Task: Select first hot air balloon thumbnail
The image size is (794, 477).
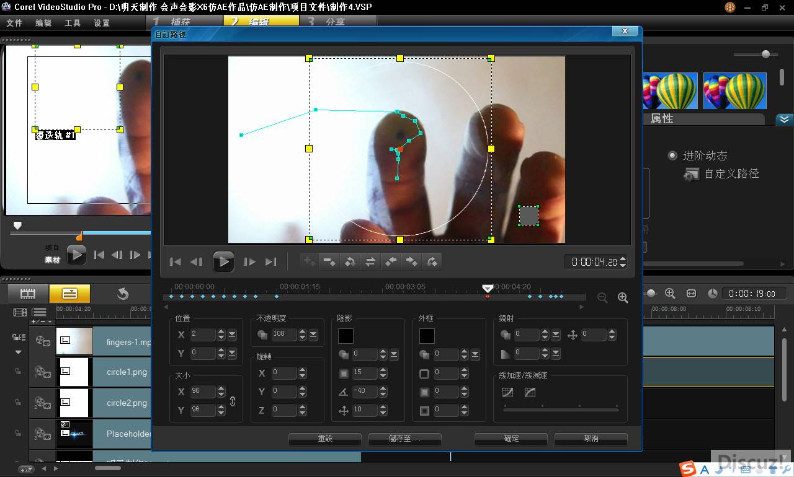Action: [x=670, y=90]
